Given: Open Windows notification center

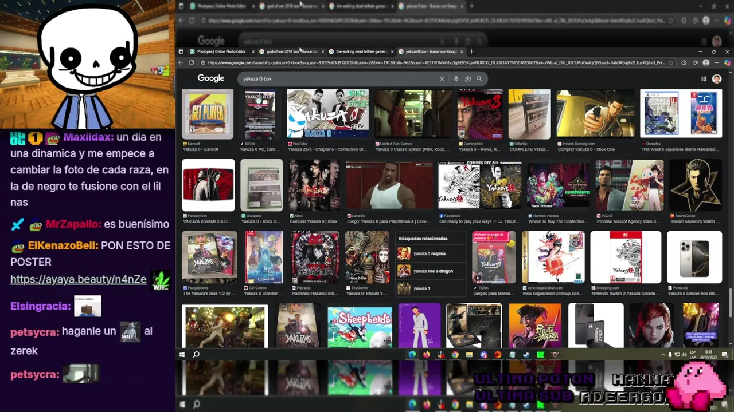Looking at the screenshot, I should pos(726,355).
